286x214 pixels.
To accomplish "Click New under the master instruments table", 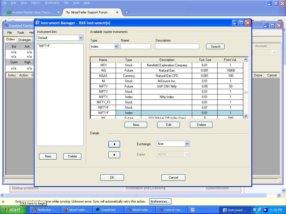I will [136, 125].
